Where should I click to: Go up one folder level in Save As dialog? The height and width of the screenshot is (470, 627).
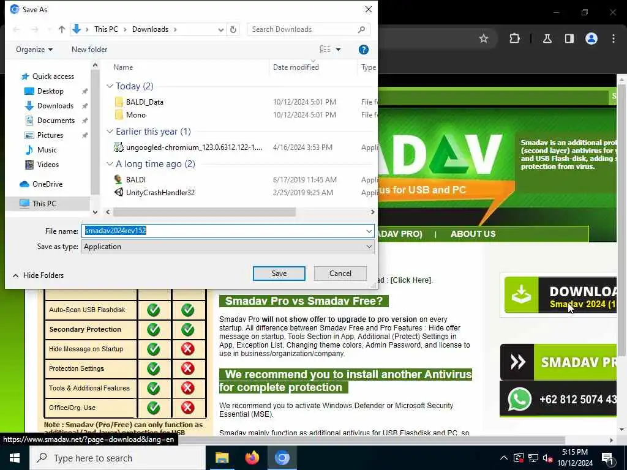click(62, 29)
